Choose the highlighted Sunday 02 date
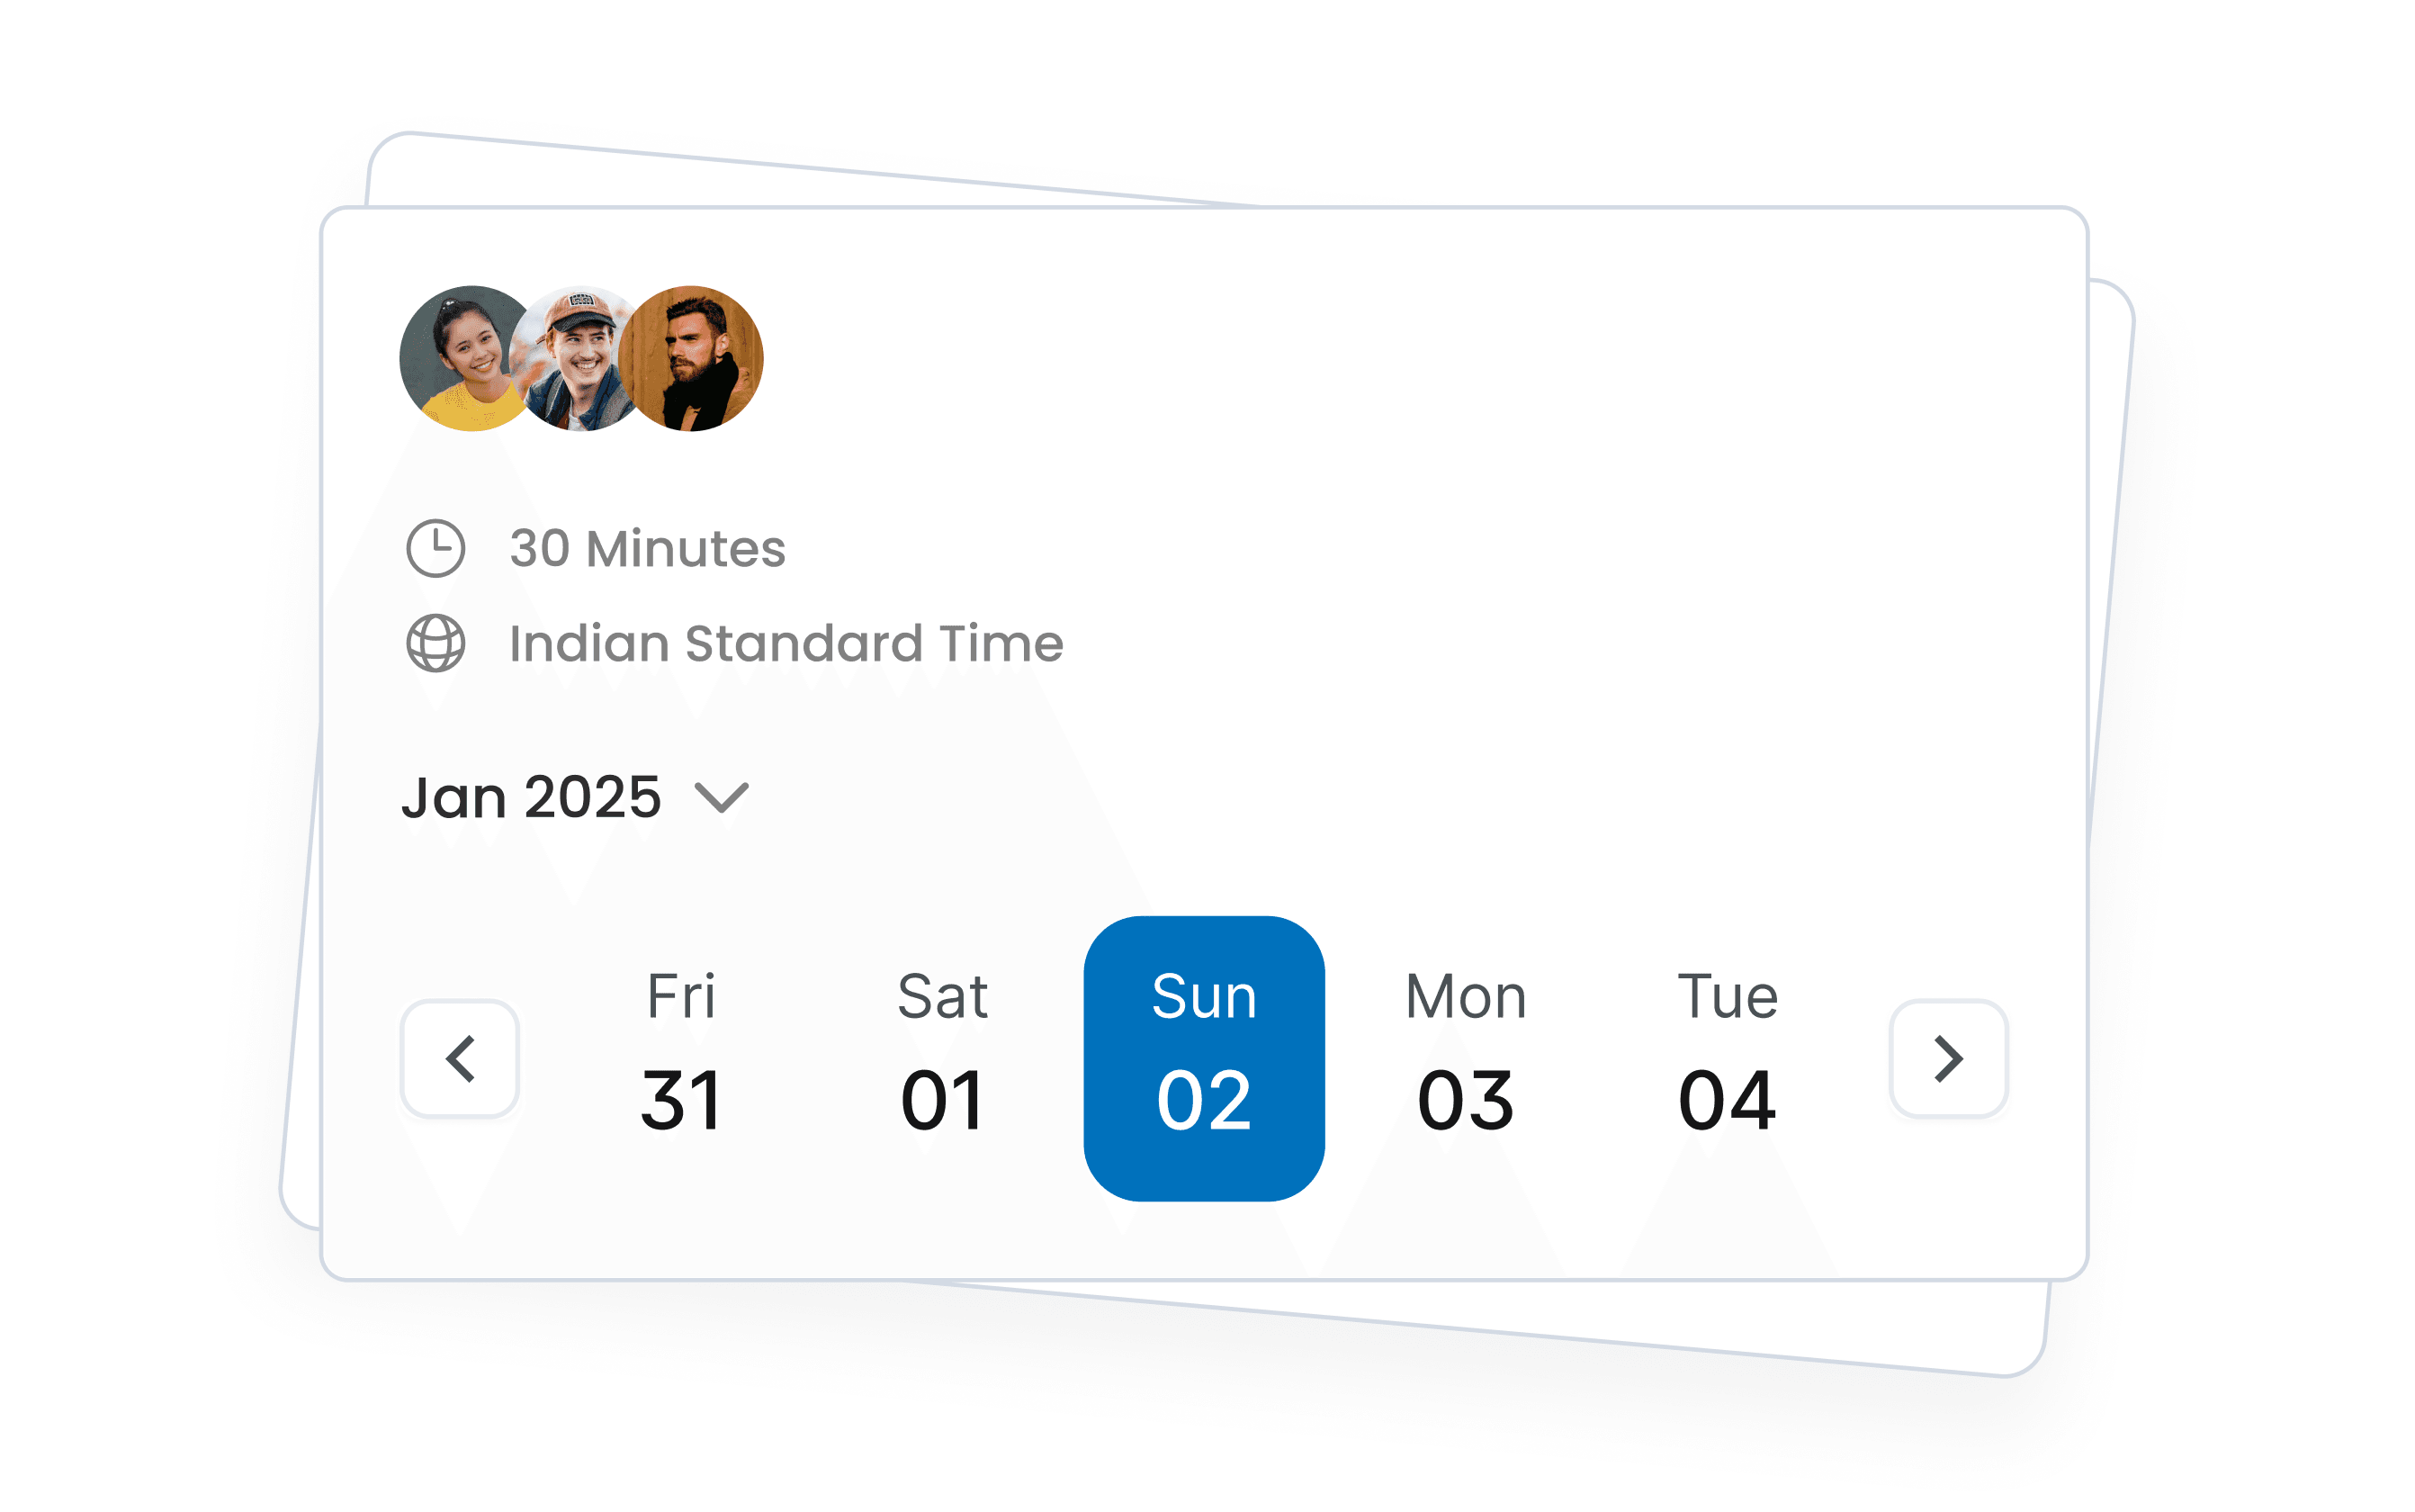 click(1204, 1058)
